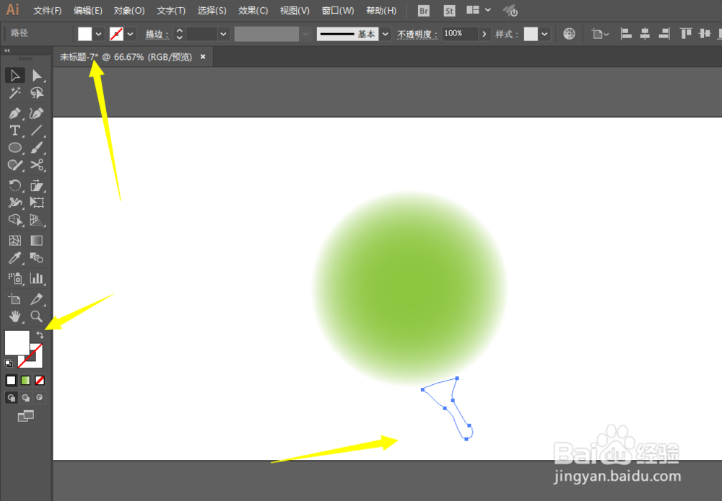Viewport: 722px width, 501px height.
Task: Open the 选择(S) menu
Action: (212, 11)
